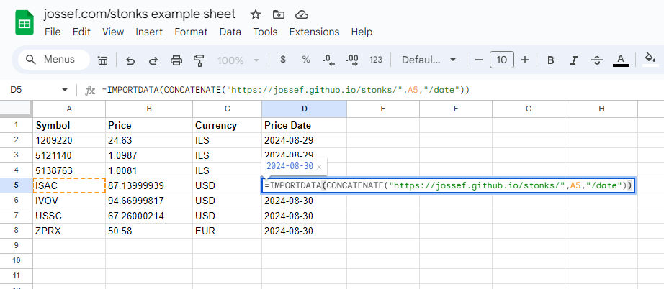Toggle bold formatting

click(x=551, y=60)
